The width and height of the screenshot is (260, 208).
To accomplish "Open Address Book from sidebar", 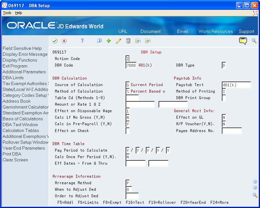I will (x=17, y=101).
